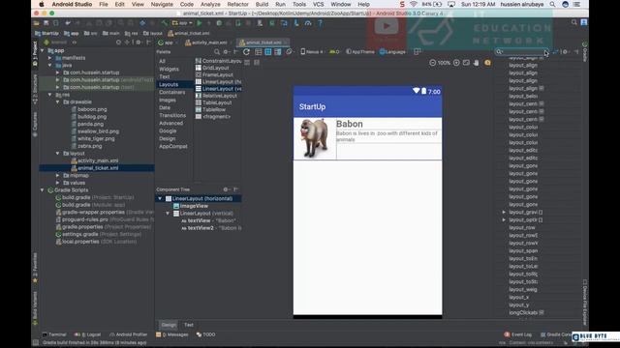Select the Pan hand tool
This screenshot has height=348, width=620.
pos(477,63)
